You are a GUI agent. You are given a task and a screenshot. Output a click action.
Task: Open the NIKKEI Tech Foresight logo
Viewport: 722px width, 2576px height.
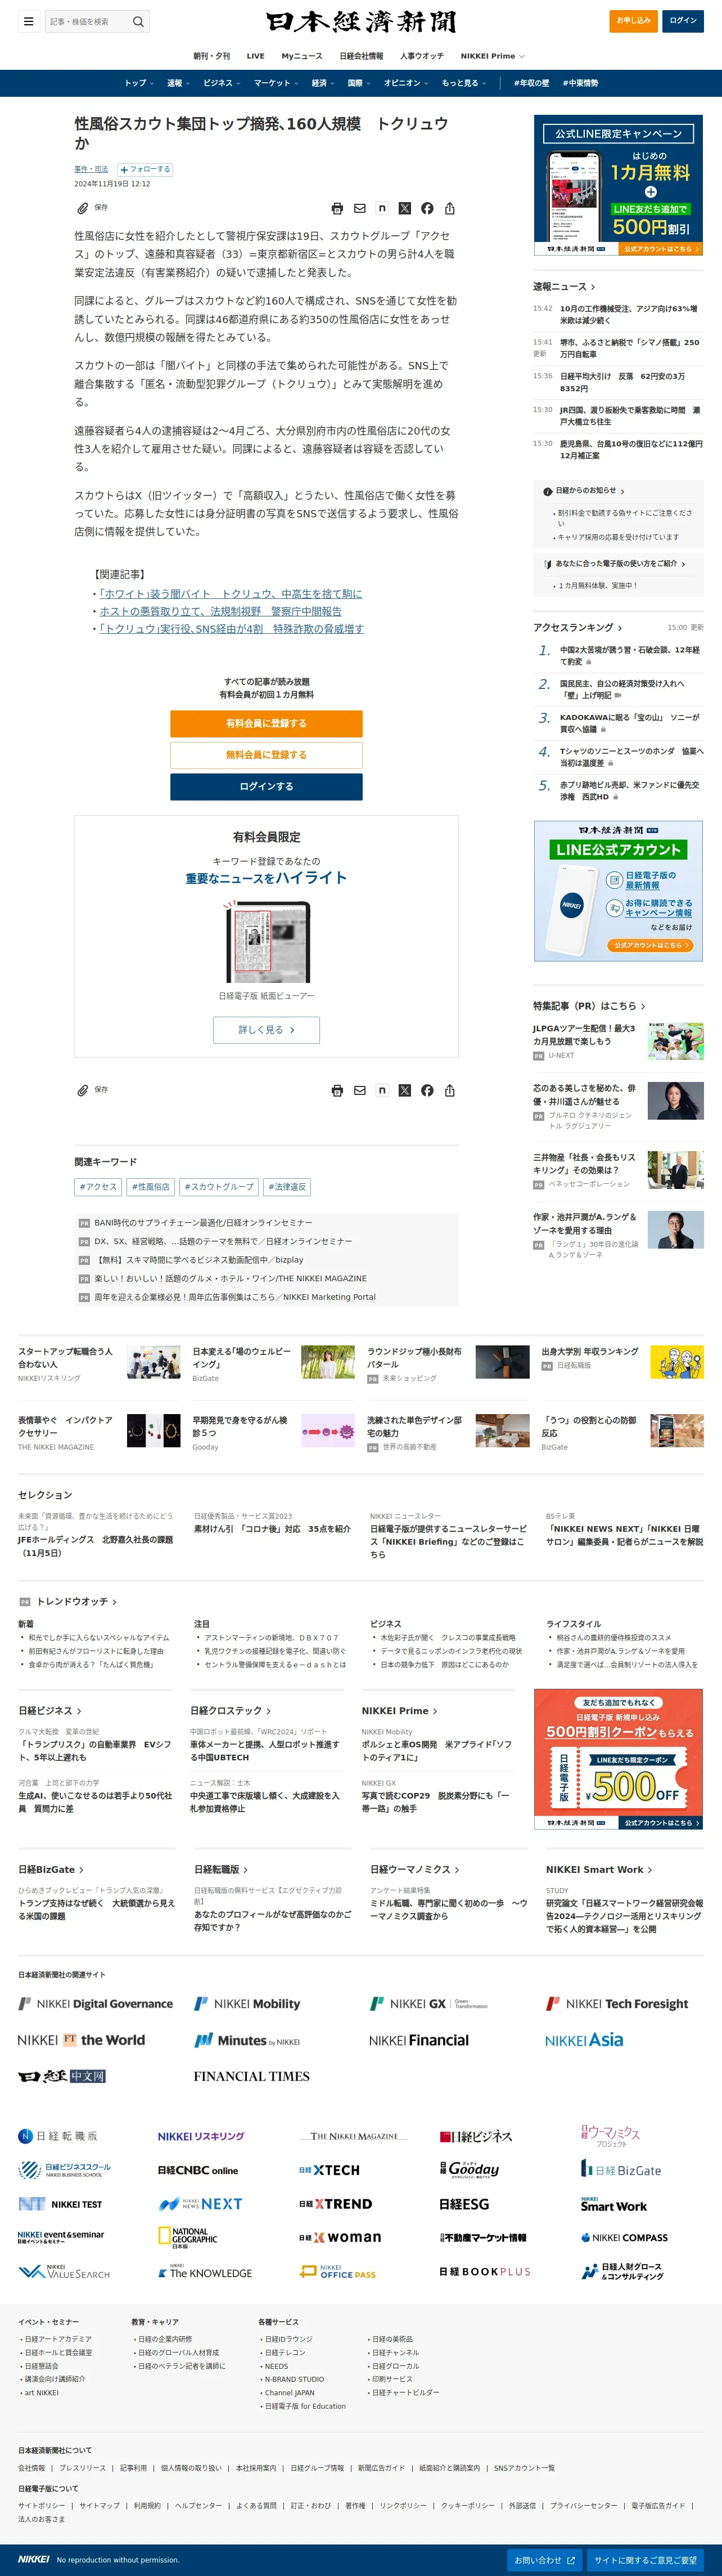(x=617, y=2004)
